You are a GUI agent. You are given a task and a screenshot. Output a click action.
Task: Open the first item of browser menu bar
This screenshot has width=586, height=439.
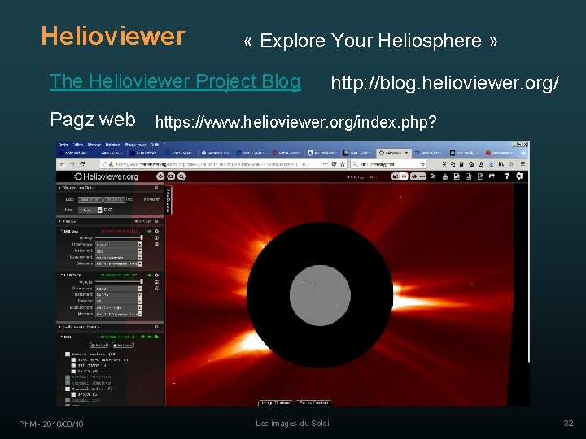[x=63, y=145]
